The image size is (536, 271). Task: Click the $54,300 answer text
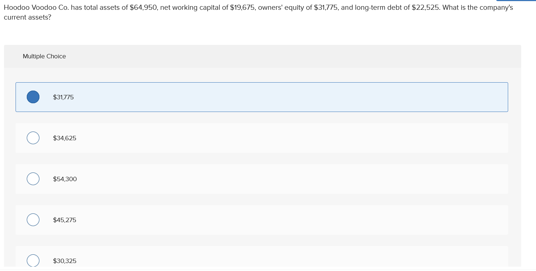[x=65, y=179]
